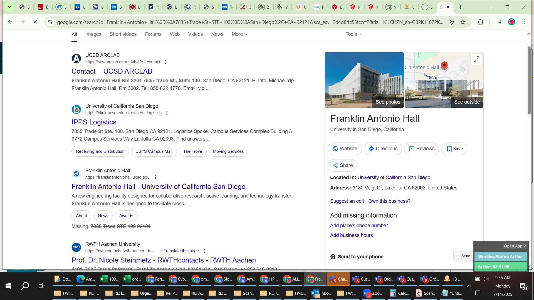Viewport: 534px width, 300px height.
Task: Open options for RWTH Aachen result
Action: [205, 251]
